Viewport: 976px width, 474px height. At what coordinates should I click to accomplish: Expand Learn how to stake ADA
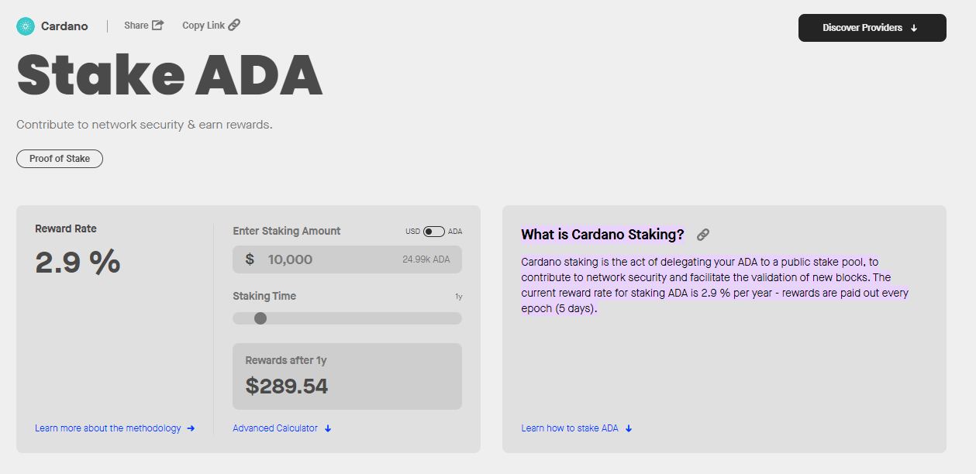click(x=570, y=428)
